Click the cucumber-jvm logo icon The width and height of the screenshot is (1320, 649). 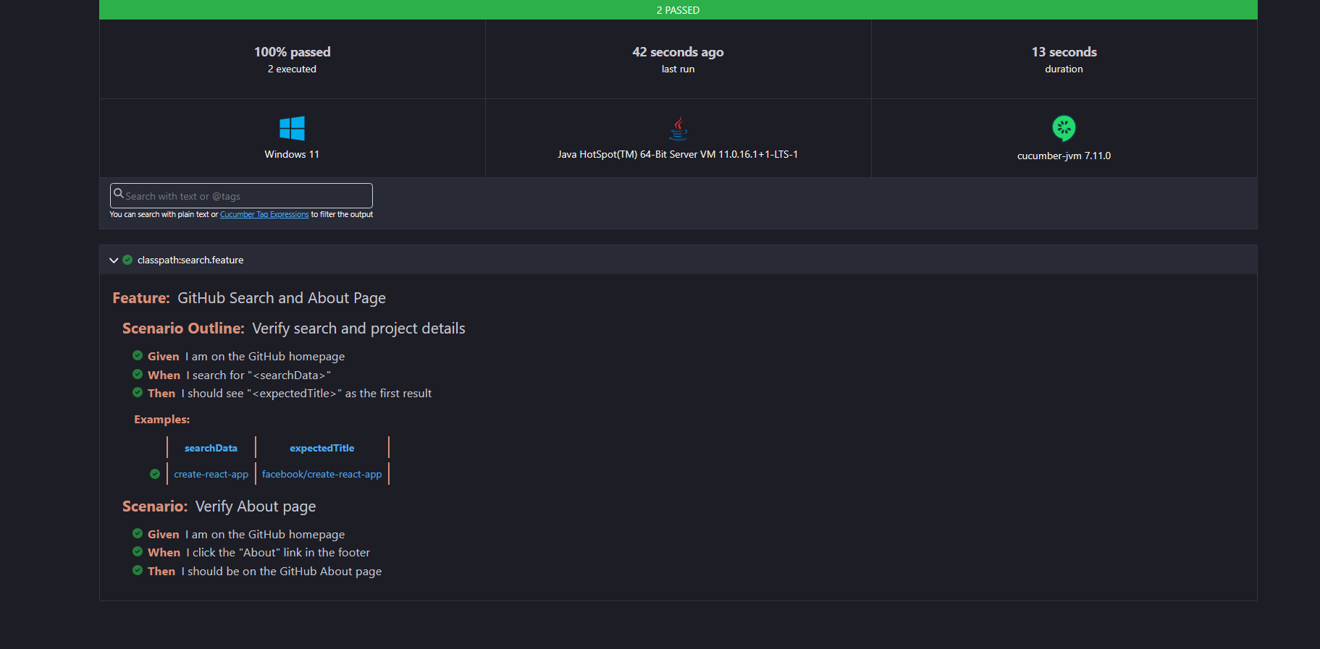tap(1064, 129)
